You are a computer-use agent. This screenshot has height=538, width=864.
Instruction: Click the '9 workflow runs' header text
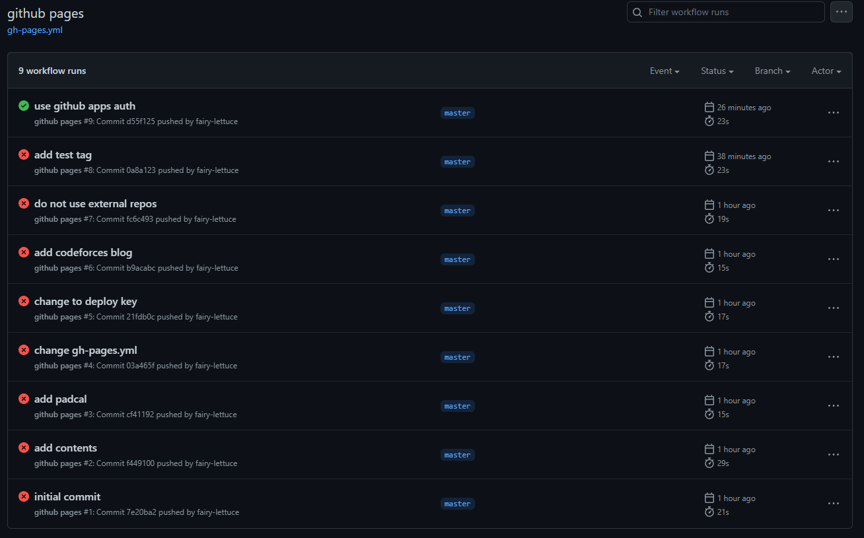(52, 71)
